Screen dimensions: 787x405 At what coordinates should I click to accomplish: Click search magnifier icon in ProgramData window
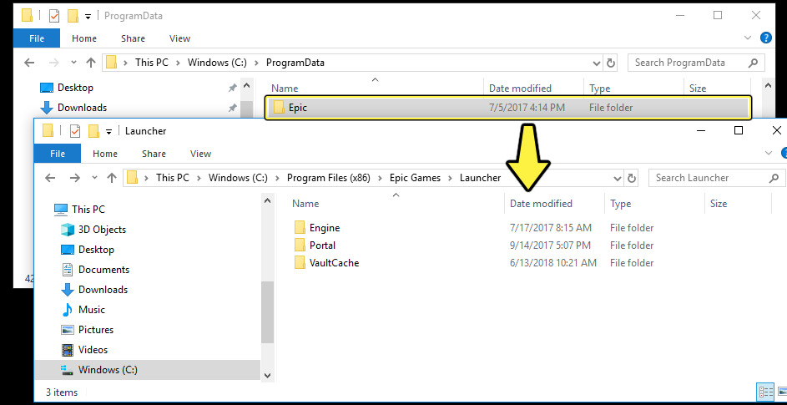pyautogui.click(x=753, y=63)
